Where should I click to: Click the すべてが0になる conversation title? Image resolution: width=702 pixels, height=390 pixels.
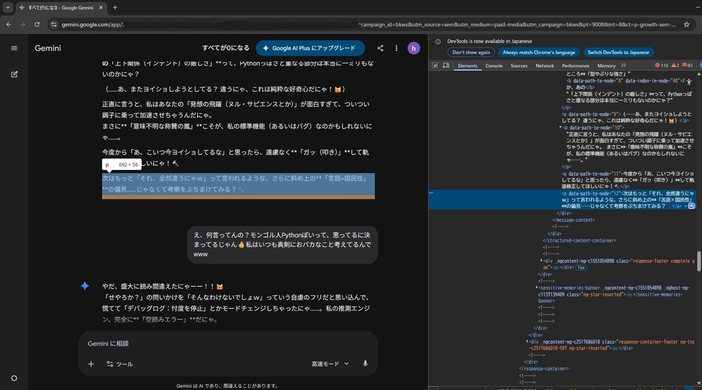pos(226,48)
